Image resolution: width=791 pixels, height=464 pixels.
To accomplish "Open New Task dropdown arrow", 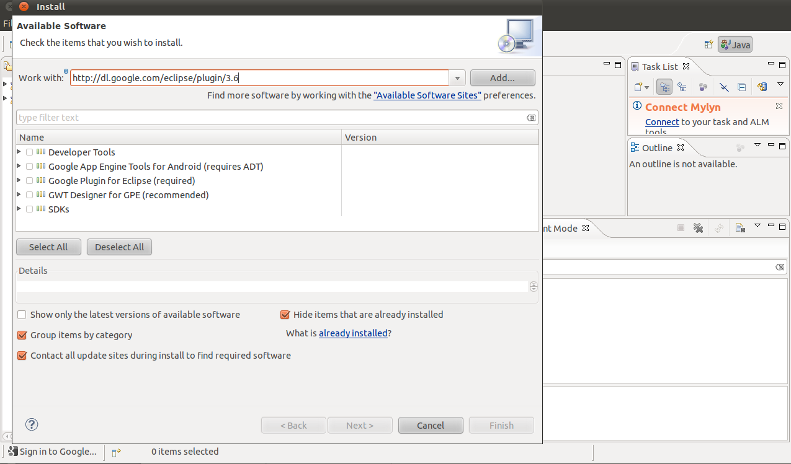I will coord(647,88).
